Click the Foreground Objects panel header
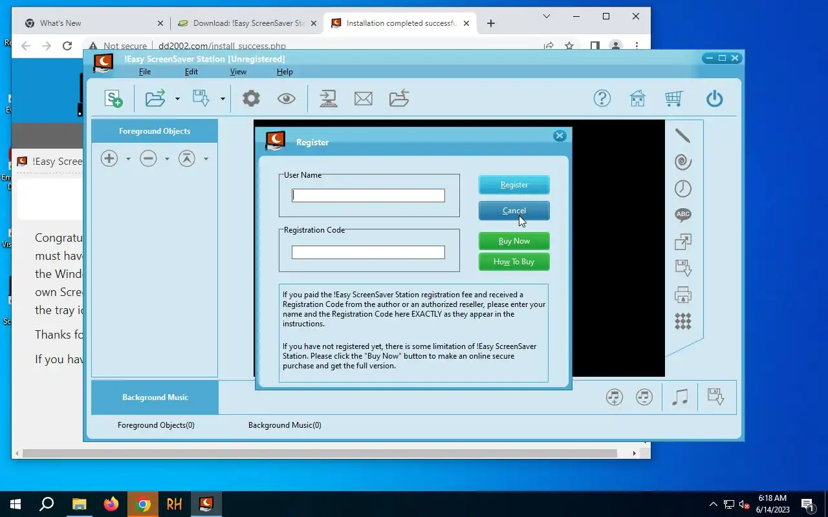The width and height of the screenshot is (828, 517). click(x=155, y=131)
